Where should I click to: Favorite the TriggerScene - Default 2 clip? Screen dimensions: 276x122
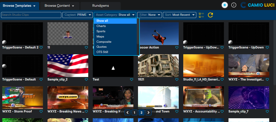pyautogui.click(x=41, y=47)
